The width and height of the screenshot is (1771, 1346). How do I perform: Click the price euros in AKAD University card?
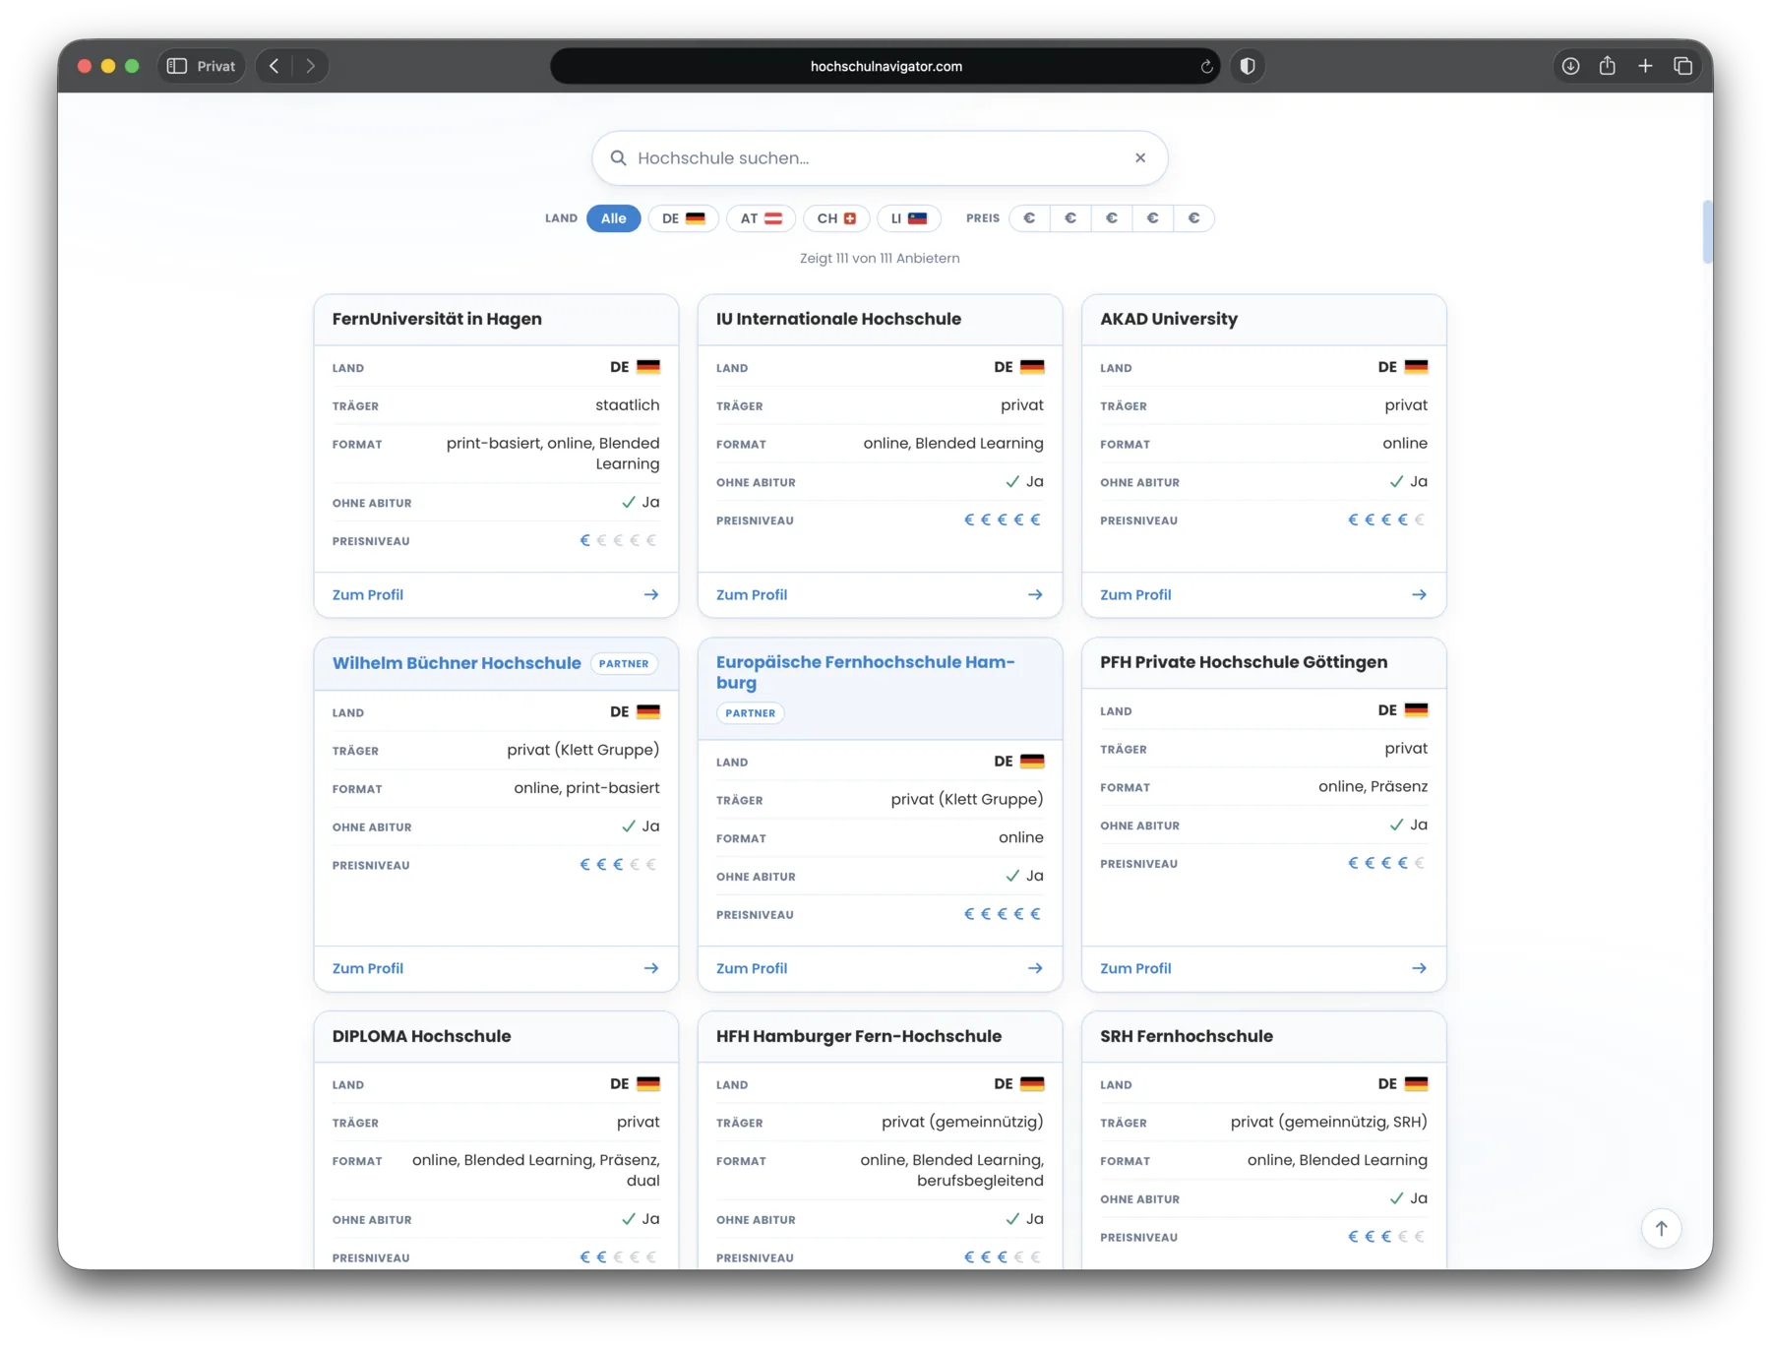point(1386,520)
